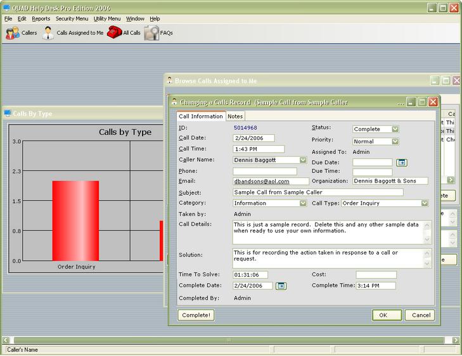Open the Complete Date calendar picker icon
The width and height of the screenshot is (462, 356).
click(x=281, y=286)
